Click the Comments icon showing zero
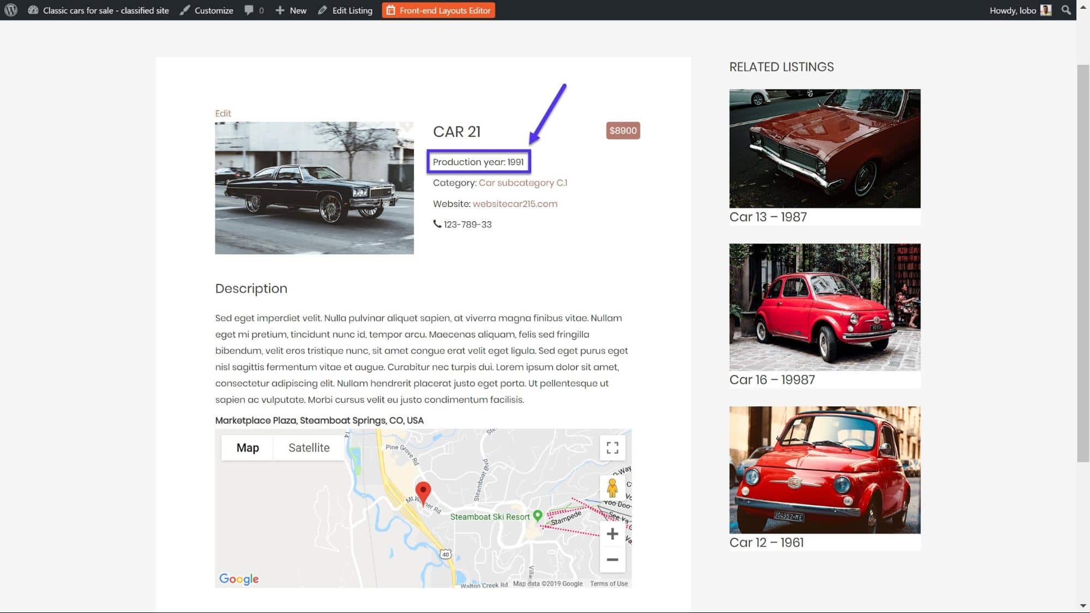 (x=255, y=10)
